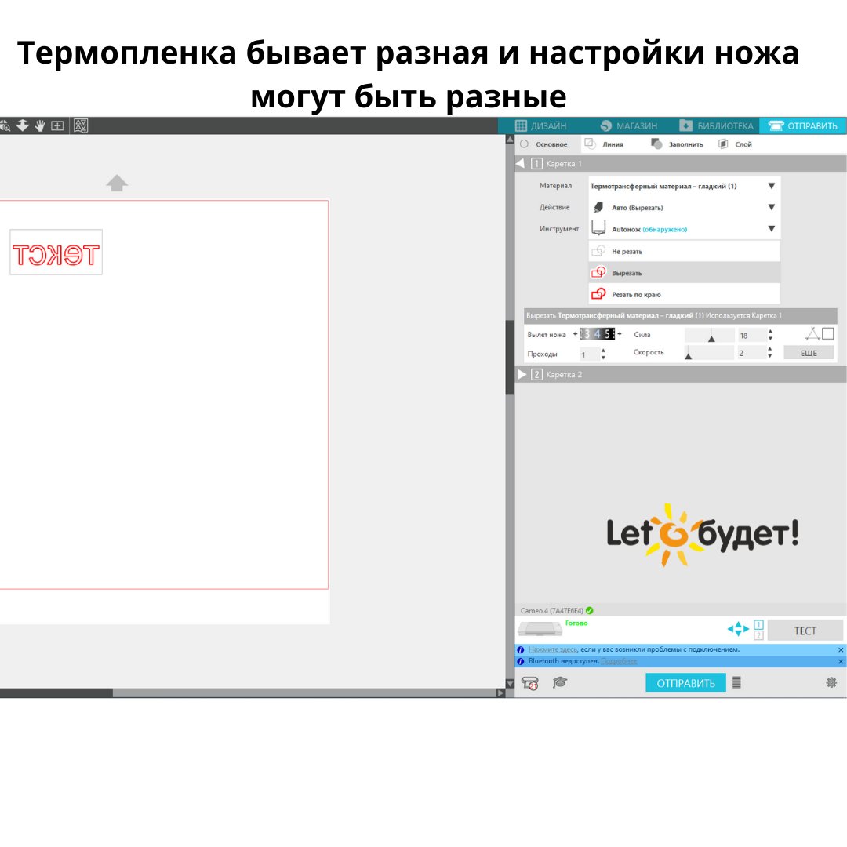Open the БИБЛИОТЕКА tab
Image resolution: width=847 pixels, height=847 pixels.
coord(716,125)
